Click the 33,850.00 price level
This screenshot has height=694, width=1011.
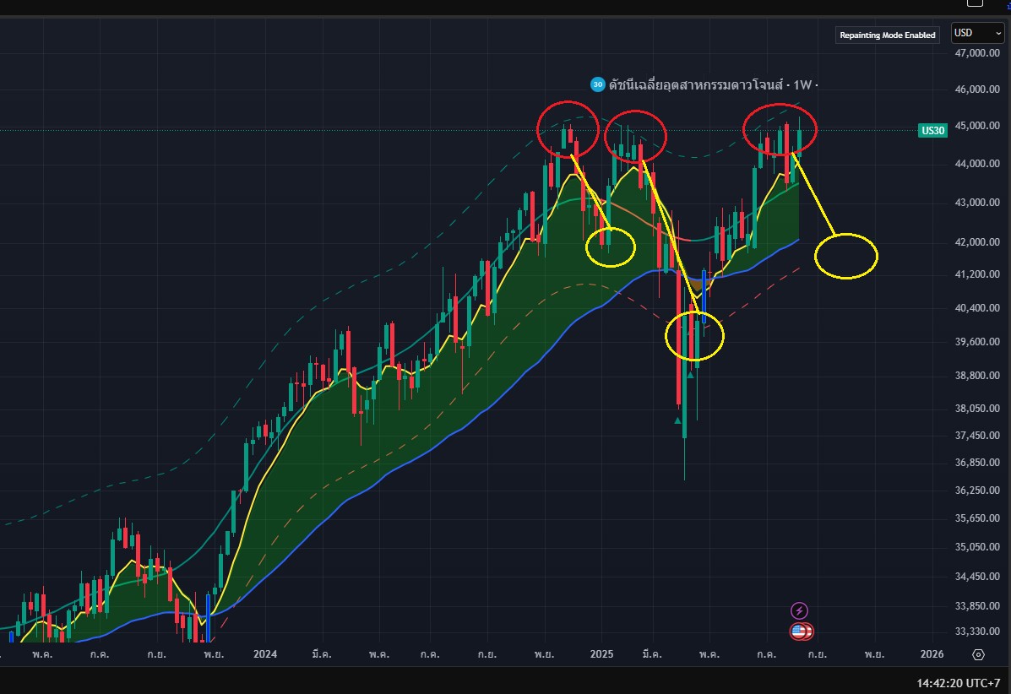tap(977, 606)
